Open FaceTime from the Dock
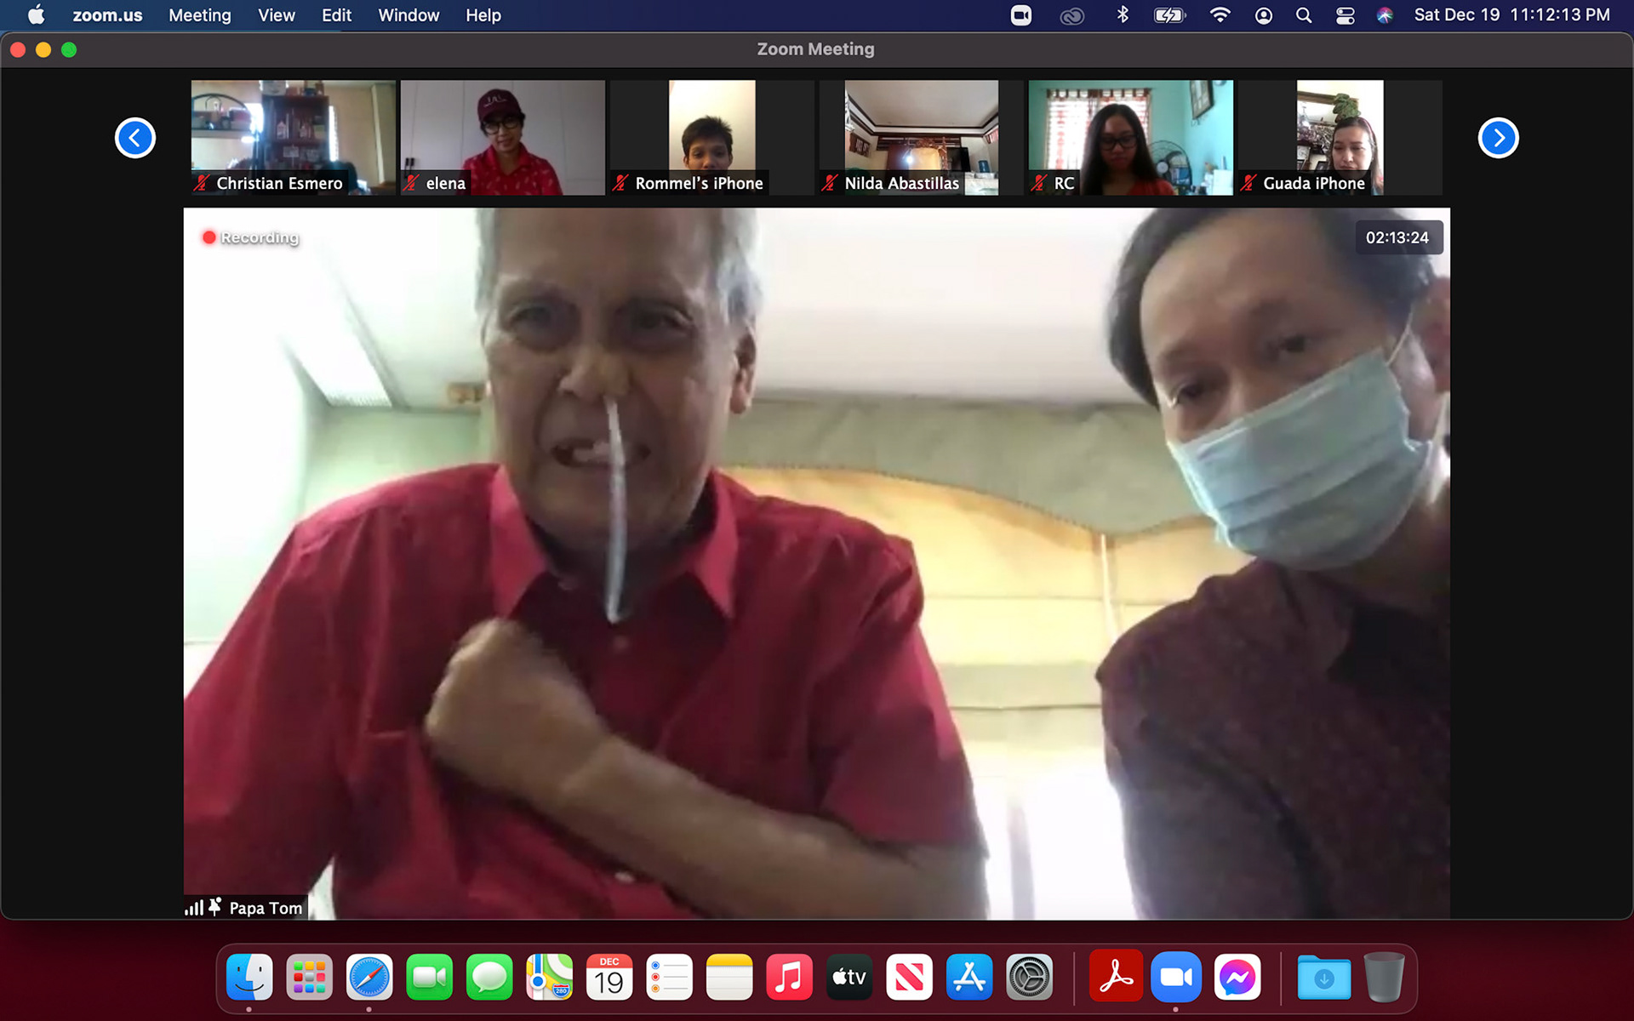The width and height of the screenshot is (1634, 1021). coord(429,978)
